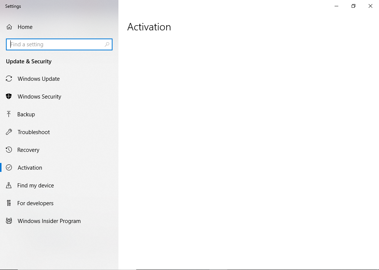
Task: Close the Settings window
Action: (370, 6)
